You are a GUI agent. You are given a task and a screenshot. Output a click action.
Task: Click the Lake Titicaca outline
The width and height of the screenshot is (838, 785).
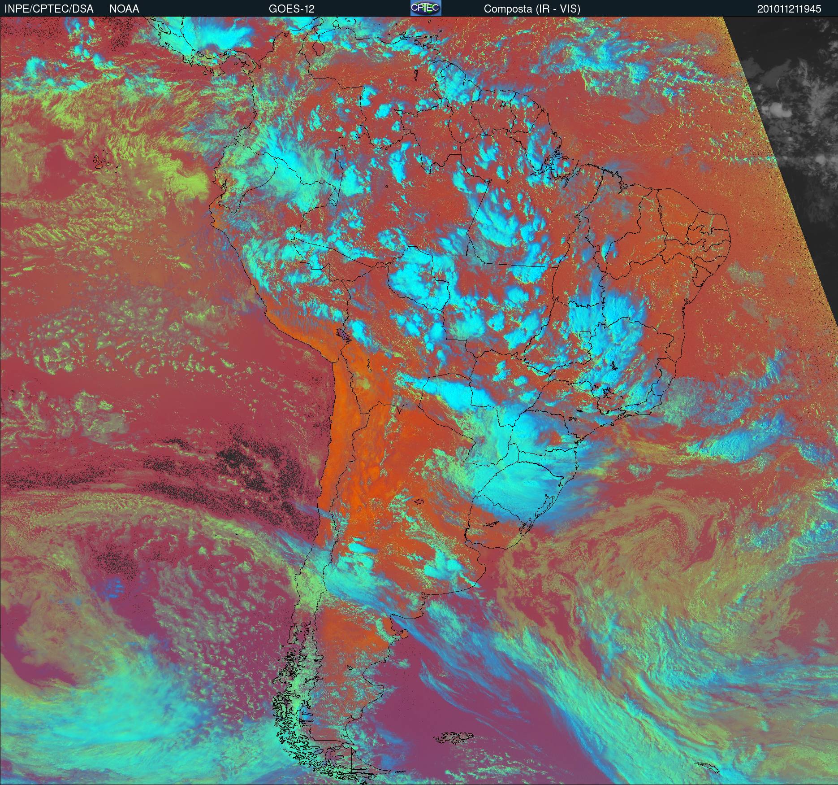[343, 334]
